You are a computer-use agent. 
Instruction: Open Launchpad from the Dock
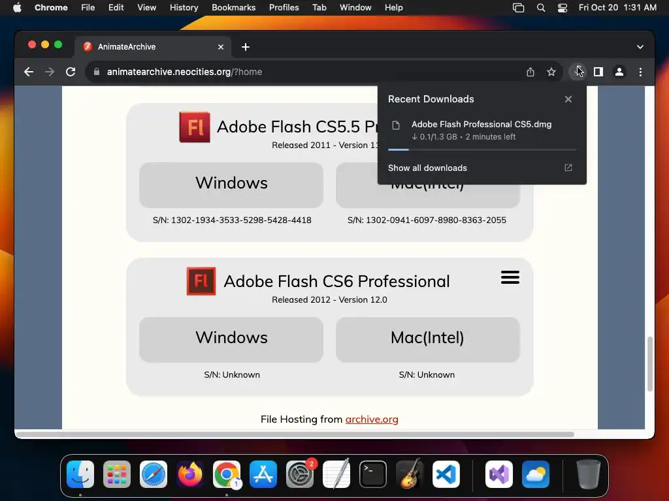[x=117, y=474]
